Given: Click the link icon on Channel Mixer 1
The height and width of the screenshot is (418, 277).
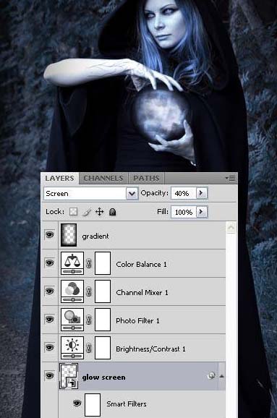Looking at the screenshot, I should tap(89, 291).
